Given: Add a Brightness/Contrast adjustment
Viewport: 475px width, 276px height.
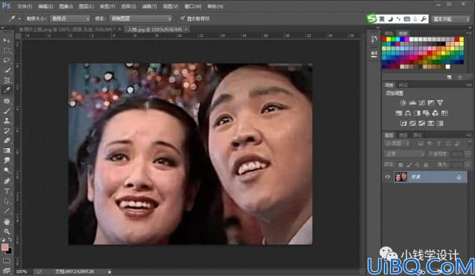Looking at the screenshot, I should 403,103.
